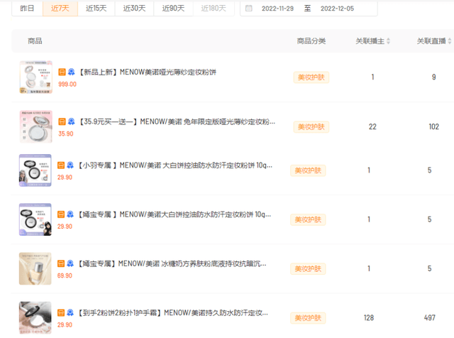
Task: Select the 近7天 time range tab
Action: click(x=60, y=9)
